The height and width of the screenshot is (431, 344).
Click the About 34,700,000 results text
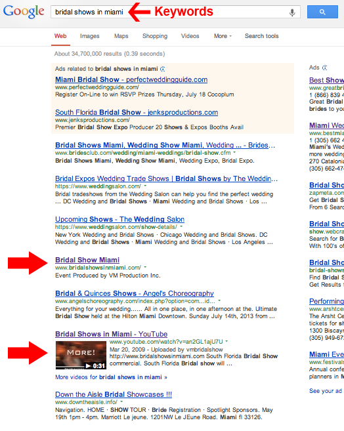click(110, 54)
